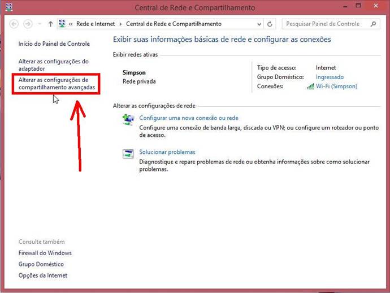
Task: Expand the arrow after Rede e Internet breadcrumb
Action: coord(120,24)
